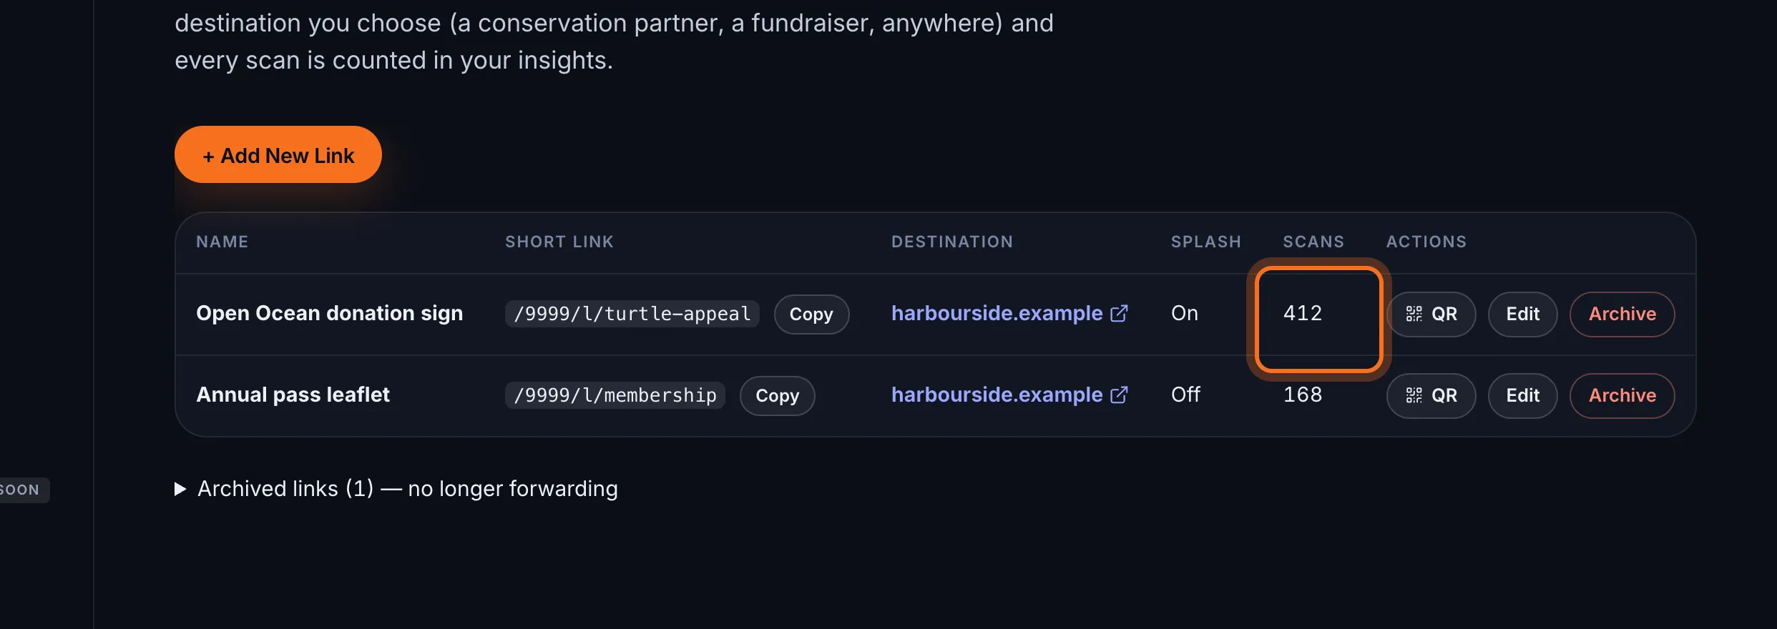Click the Scans column header

pyautogui.click(x=1313, y=242)
